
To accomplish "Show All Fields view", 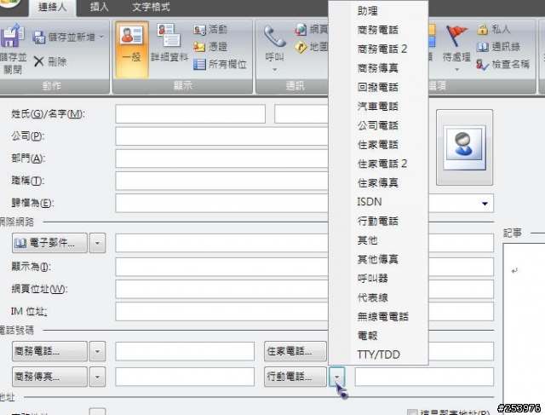I will pyautogui.click(x=220, y=64).
